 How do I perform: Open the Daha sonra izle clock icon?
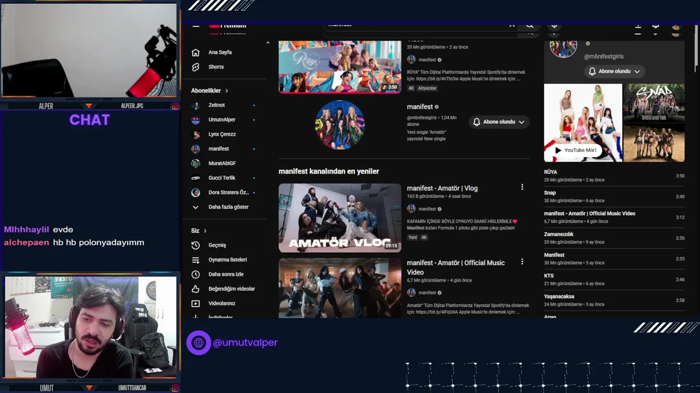tap(196, 274)
